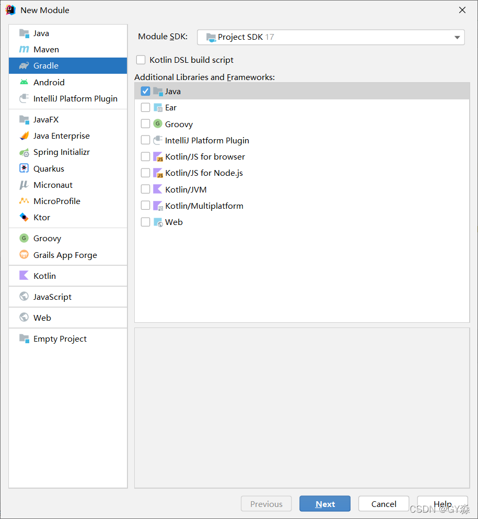Click the MicroProfile icon
Image resolution: width=478 pixels, height=519 pixels.
coord(24,201)
